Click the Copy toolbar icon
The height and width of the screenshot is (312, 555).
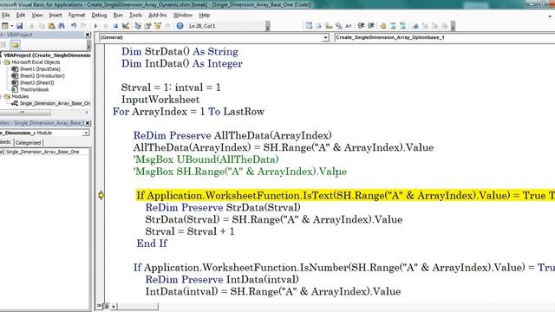[42, 26]
